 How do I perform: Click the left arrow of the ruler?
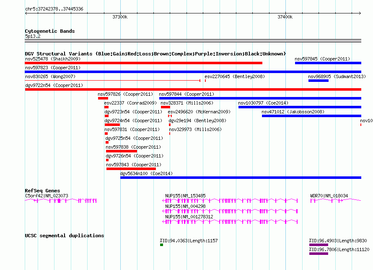pyautogui.click(x=26, y=13)
